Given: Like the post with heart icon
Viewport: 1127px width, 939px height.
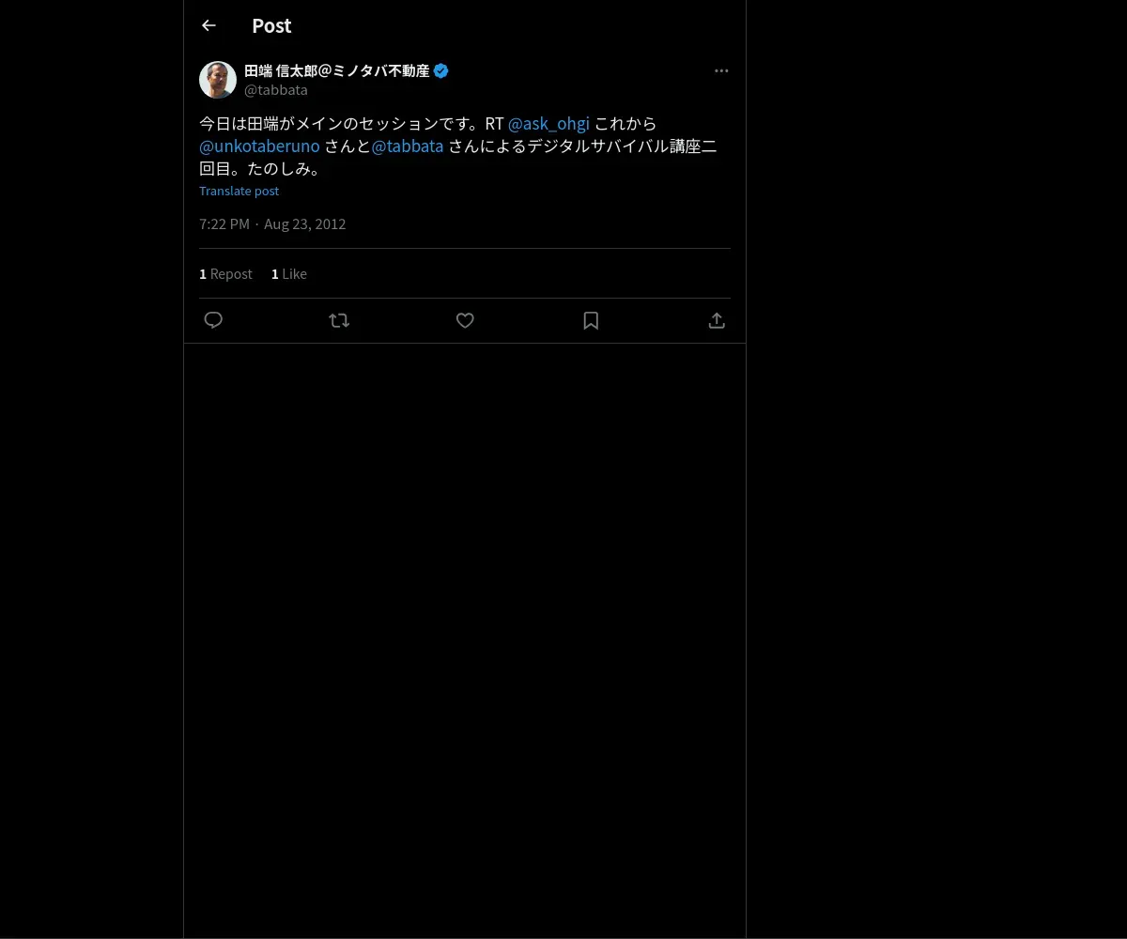Looking at the screenshot, I should [465, 320].
